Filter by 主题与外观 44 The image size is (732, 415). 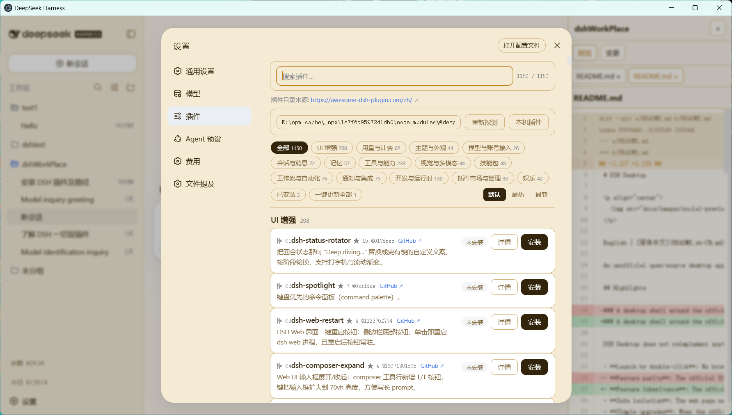(434, 148)
